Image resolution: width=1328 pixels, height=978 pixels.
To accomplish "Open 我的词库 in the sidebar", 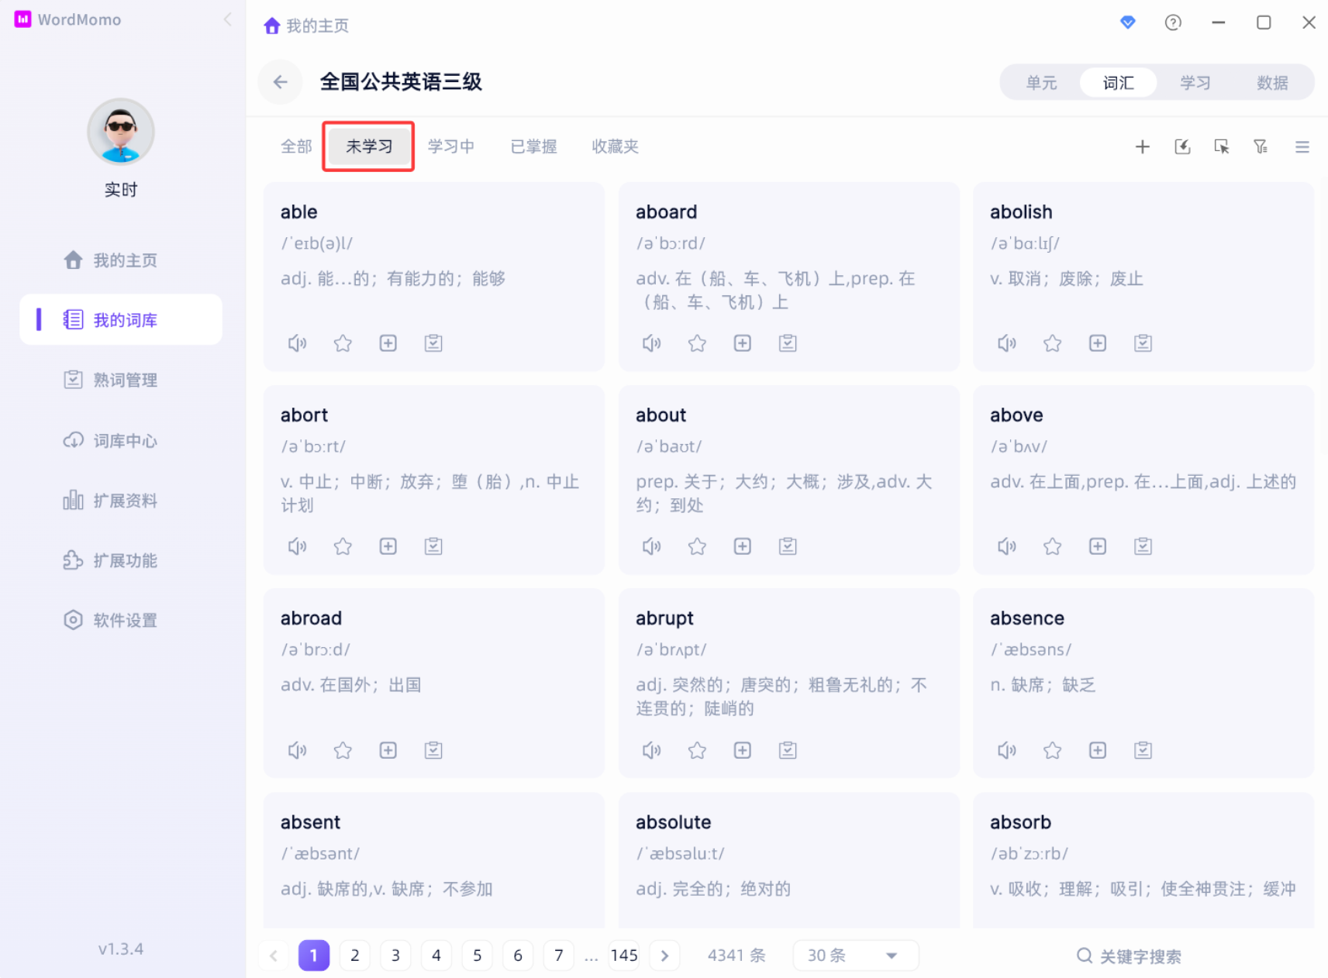I will [x=121, y=320].
